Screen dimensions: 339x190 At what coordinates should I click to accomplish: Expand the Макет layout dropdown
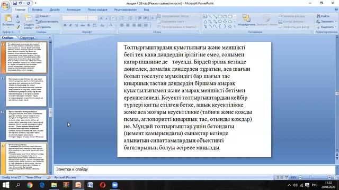(x=43, y=16)
